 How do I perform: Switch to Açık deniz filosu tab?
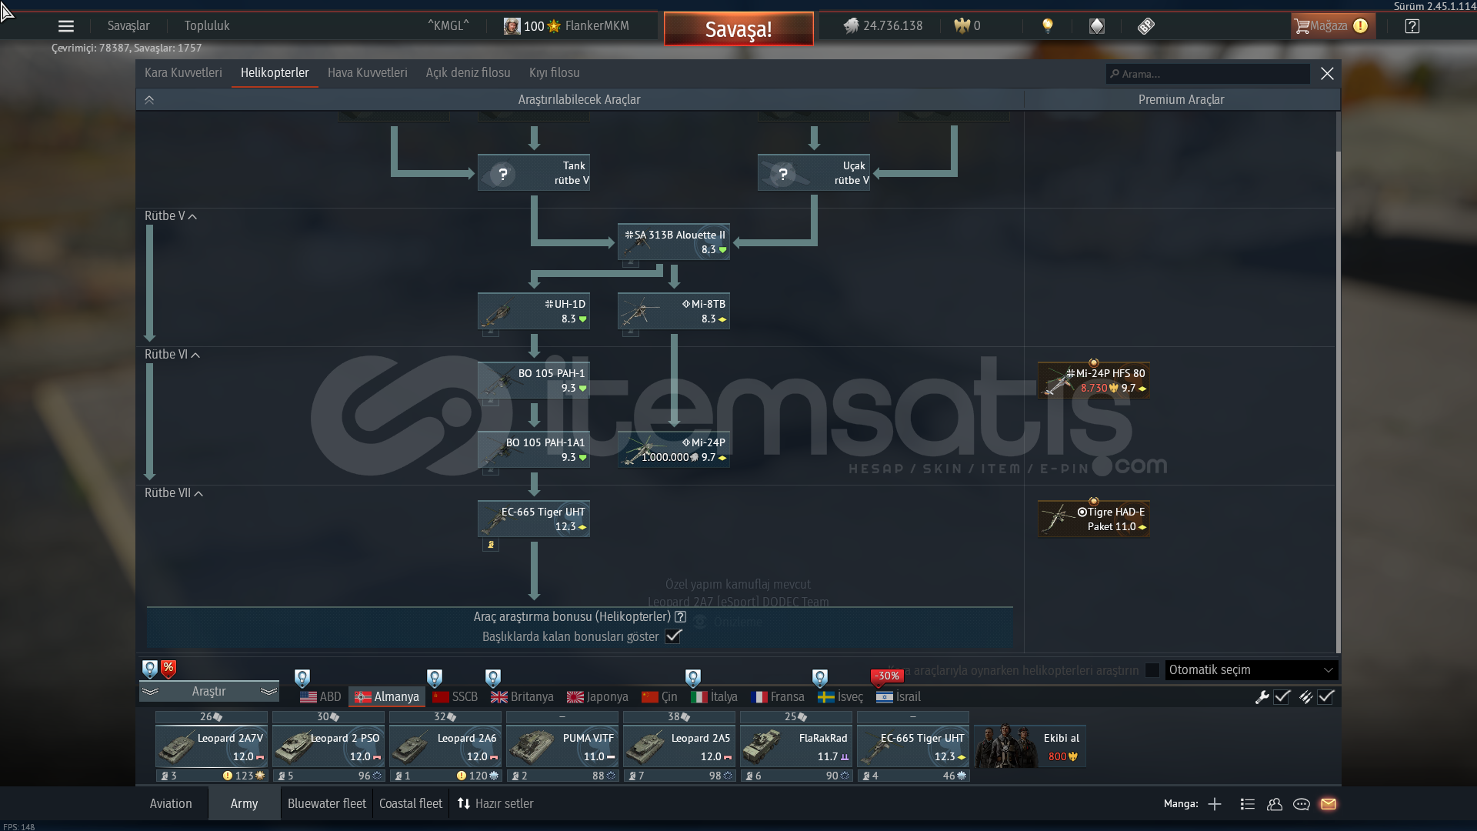pos(468,73)
